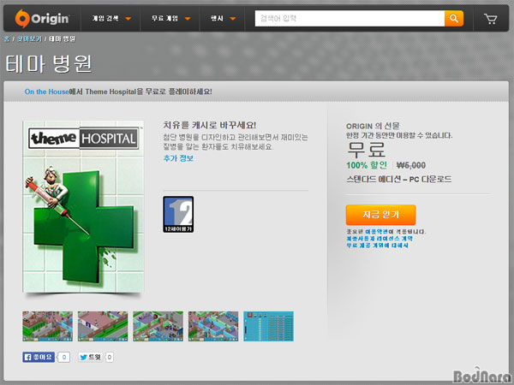Open the shopping cart icon
The height and width of the screenshot is (385, 514).
[x=490, y=19]
